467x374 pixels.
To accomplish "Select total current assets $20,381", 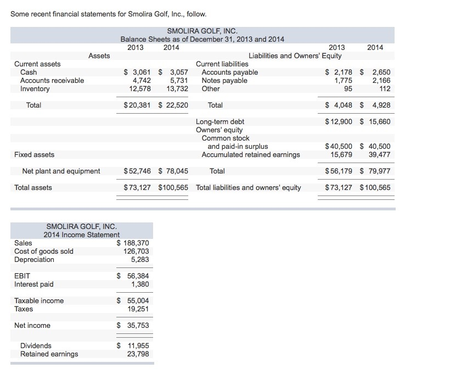I will [137, 105].
